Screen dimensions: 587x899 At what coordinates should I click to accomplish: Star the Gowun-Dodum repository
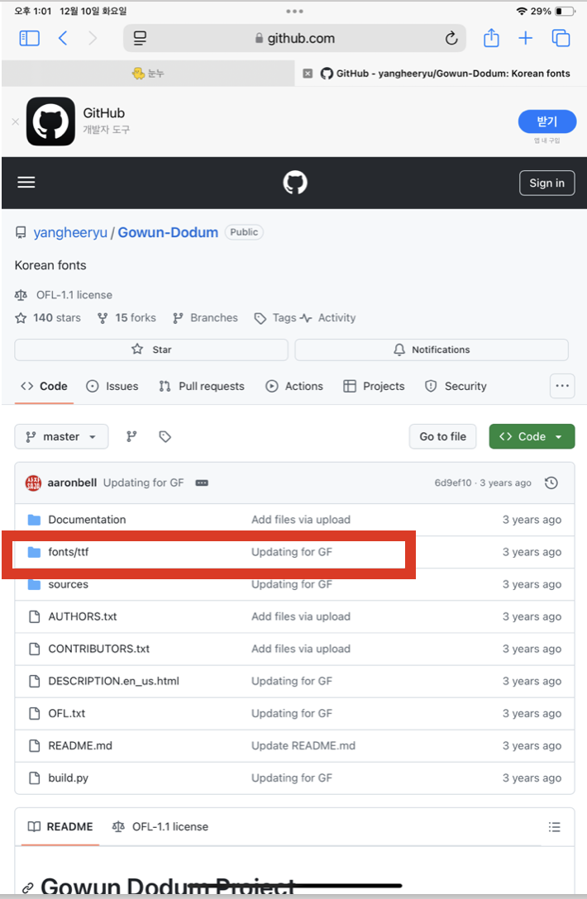(x=151, y=350)
